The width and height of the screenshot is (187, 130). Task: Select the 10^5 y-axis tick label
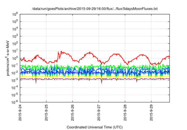point(15,21)
